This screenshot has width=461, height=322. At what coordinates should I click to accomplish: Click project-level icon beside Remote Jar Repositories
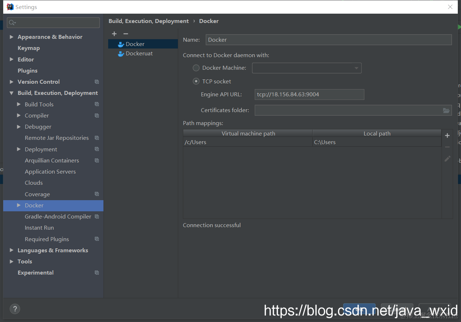pyautogui.click(x=97, y=138)
